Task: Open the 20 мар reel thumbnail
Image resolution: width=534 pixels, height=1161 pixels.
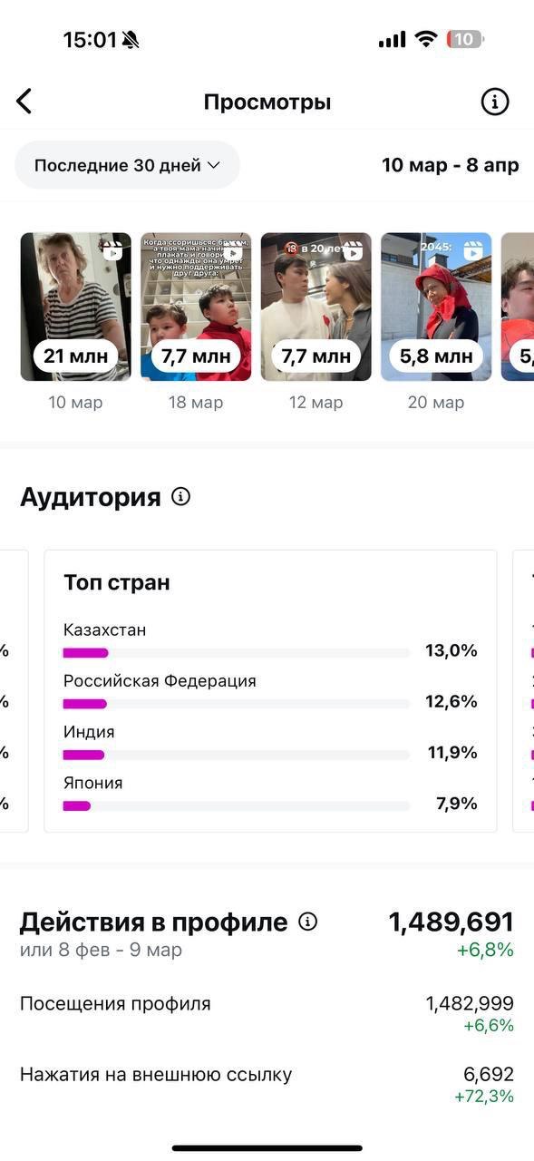Action: (x=436, y=307)
